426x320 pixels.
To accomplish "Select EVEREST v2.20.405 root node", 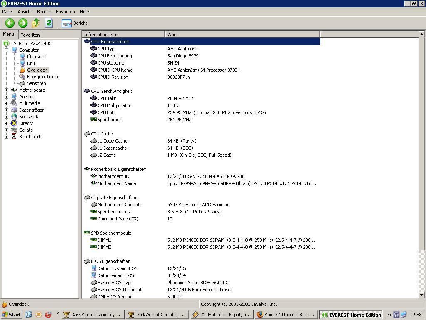I will (x=31, y=43).
